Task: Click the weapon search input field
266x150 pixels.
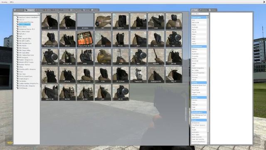Action: click(27, 14)
